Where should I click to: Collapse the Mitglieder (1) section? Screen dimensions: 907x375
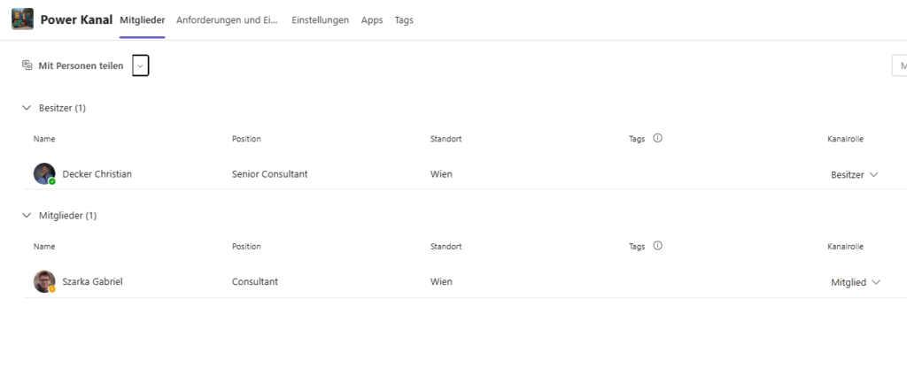pos(26,215)
